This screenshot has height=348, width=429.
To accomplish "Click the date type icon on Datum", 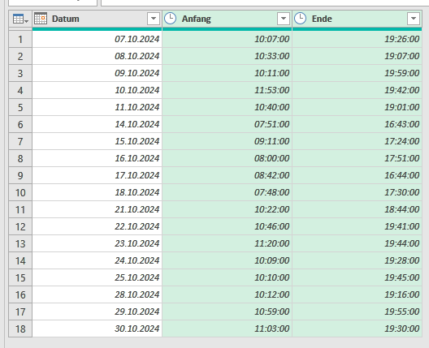I will tap(41, 19).
